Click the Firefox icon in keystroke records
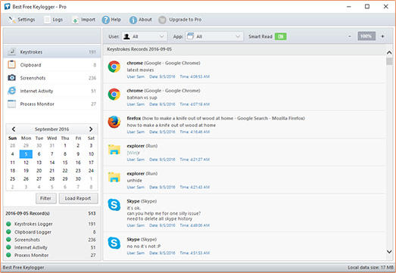This screenshot has height=273, width=396. (x=114, y=122)
